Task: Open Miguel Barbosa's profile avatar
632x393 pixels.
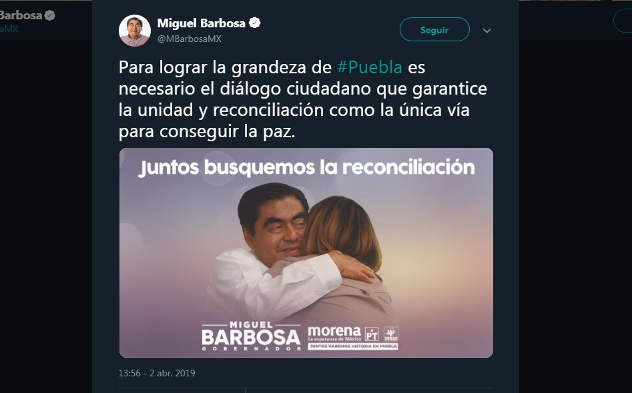Action: click(x=135, y=31)
